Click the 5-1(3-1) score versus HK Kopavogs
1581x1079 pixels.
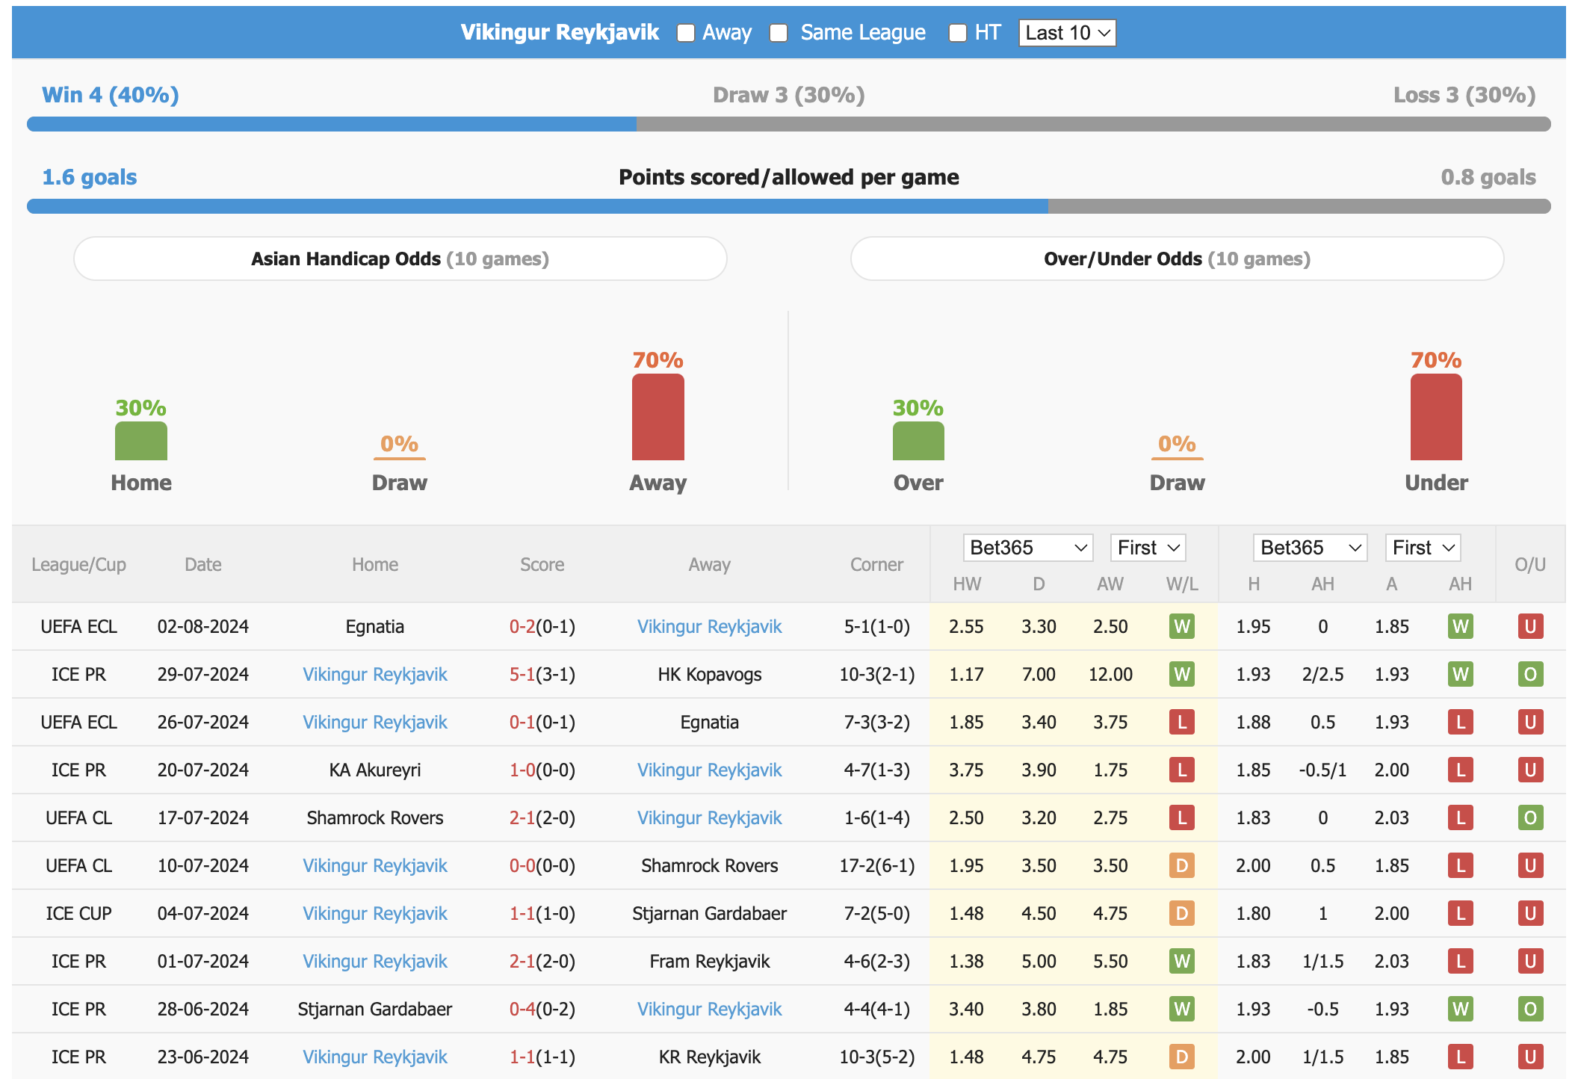click(542, 674)
